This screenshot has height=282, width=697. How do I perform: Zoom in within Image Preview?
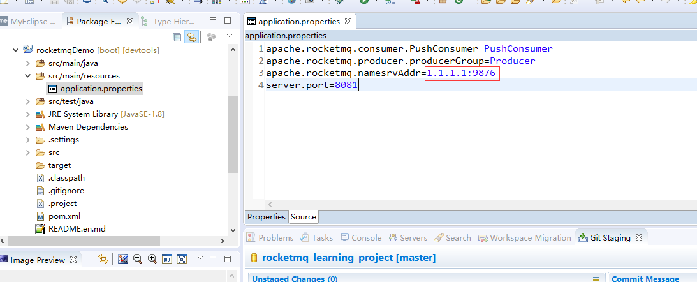coord(152,259)
